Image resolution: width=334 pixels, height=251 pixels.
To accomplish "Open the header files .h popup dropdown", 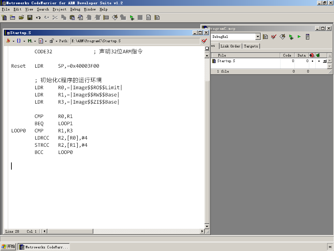I will pyautogui.click(x=10, y=41).
